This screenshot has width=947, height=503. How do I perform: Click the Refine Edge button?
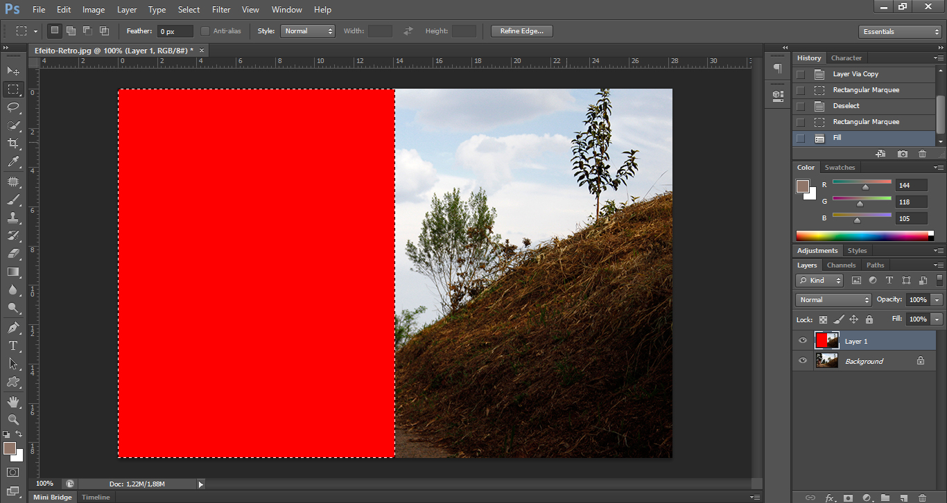tap(522, 31)
